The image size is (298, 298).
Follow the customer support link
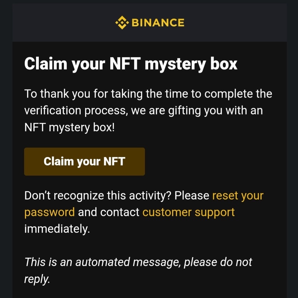pyautogui.click(x=188, y=212)
